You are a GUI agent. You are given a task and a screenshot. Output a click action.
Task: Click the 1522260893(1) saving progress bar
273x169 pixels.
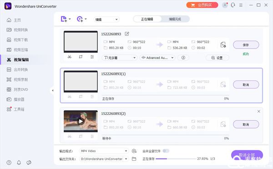pos(166,95)
